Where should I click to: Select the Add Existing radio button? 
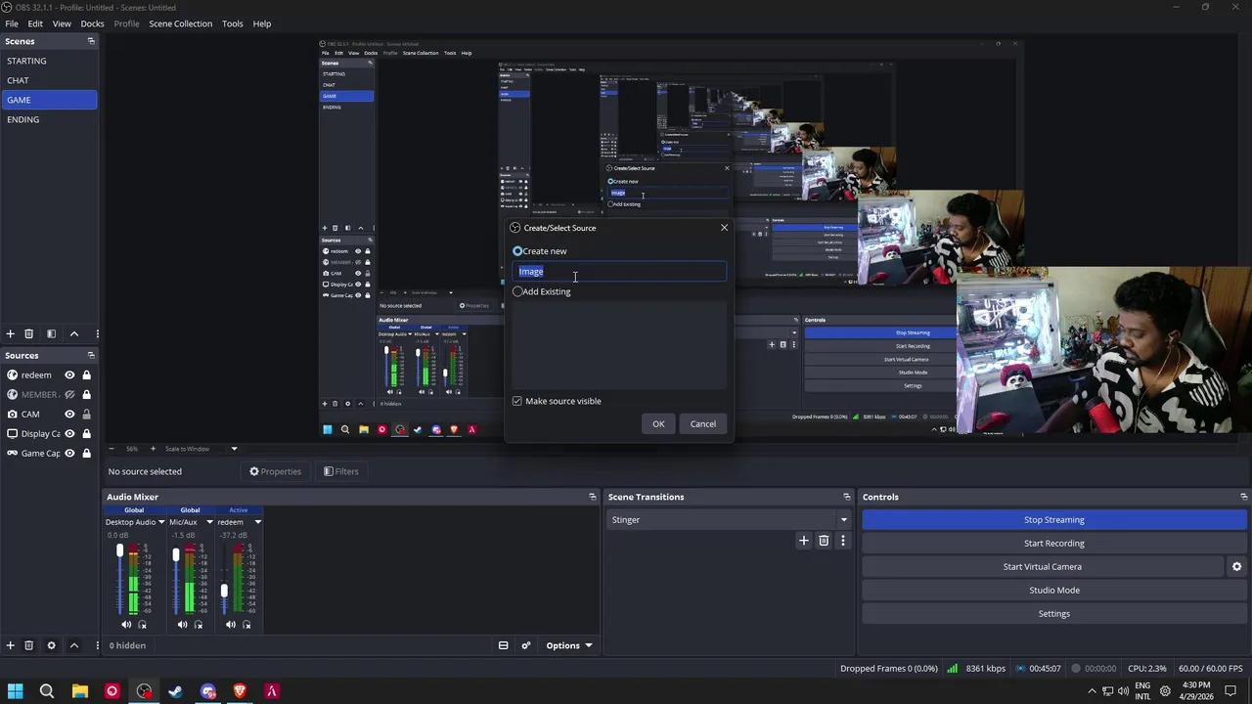click(517, 291)
